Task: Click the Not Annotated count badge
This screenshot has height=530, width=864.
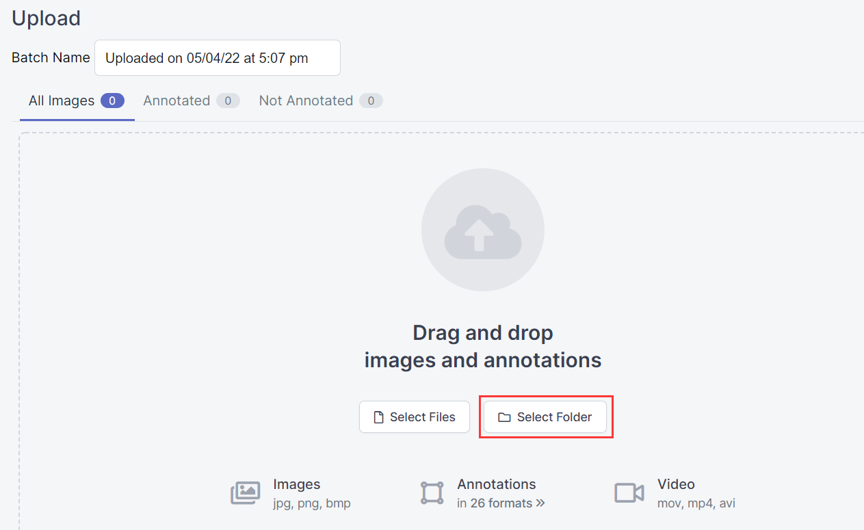Action: coord(371,101)
